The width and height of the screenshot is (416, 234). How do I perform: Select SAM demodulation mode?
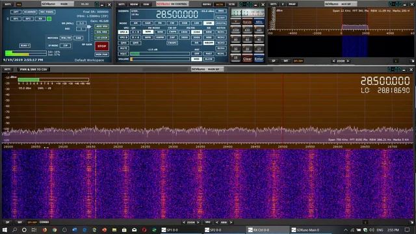pos(148,23)
